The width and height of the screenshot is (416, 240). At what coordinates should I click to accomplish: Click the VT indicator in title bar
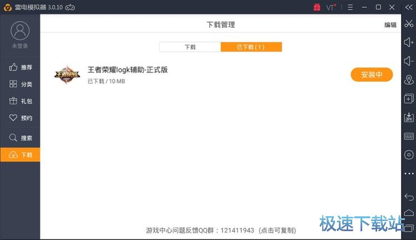point(331,7)
